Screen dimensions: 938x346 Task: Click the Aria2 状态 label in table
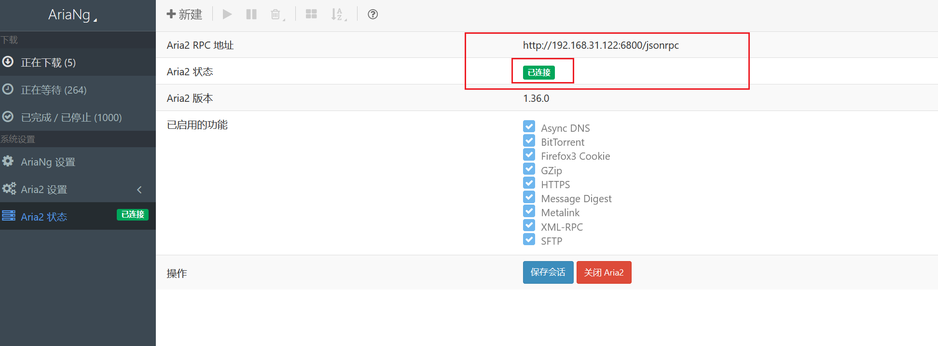click(x=190, y=72)
